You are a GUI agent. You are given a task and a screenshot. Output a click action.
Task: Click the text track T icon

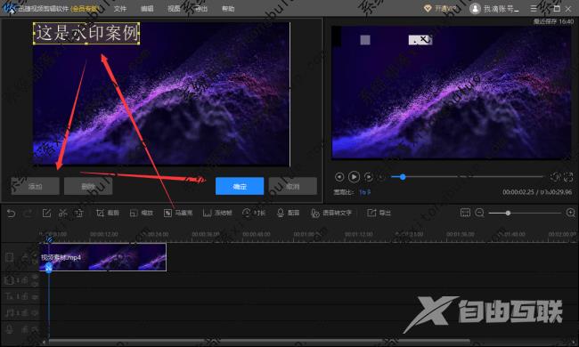(x=9, y=296)
